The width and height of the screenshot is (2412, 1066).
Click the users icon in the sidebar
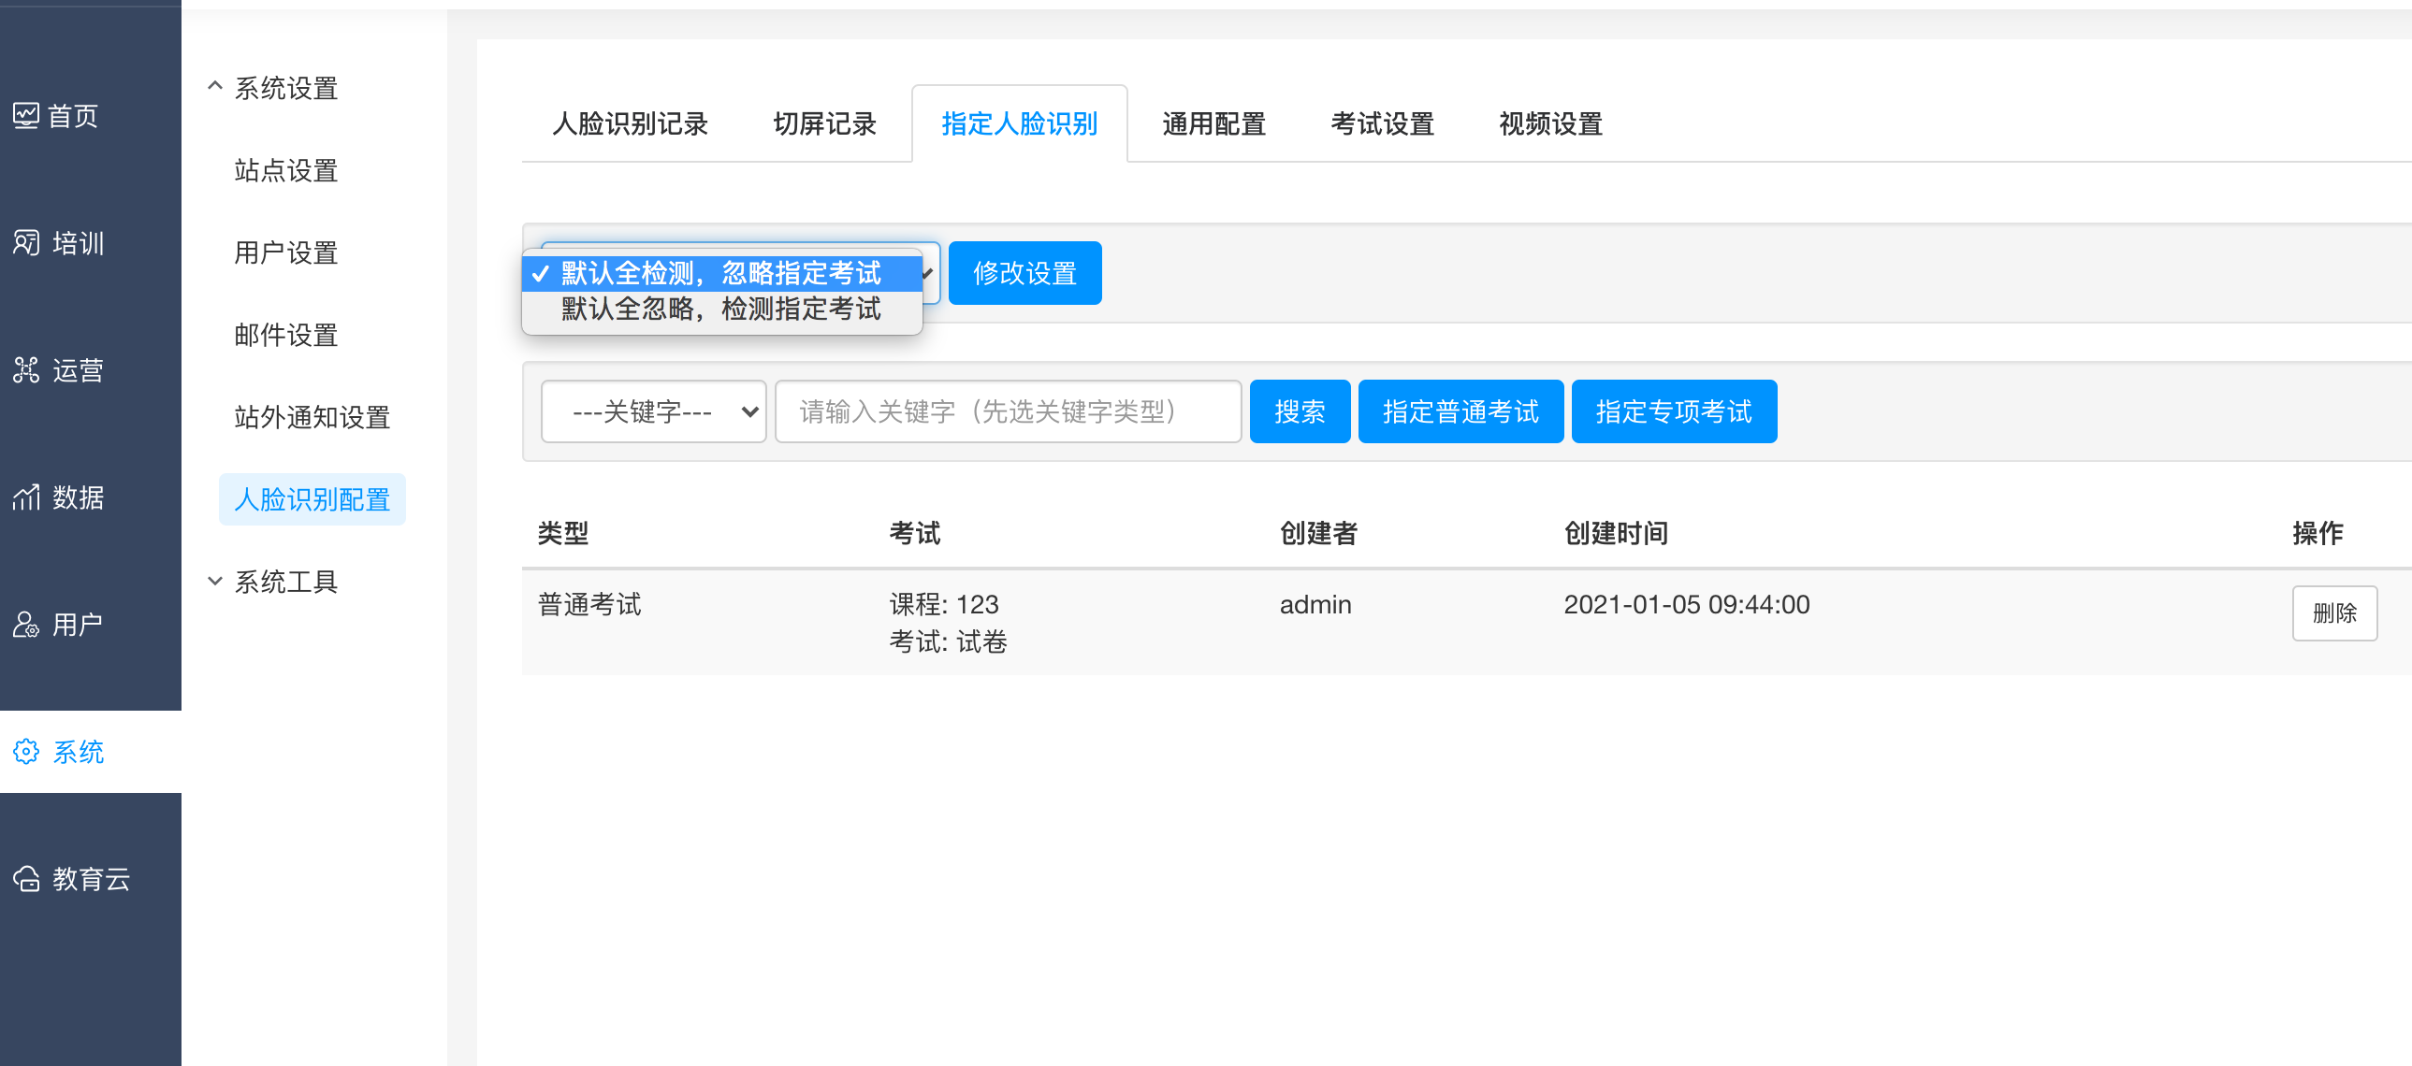coord(25,625)
